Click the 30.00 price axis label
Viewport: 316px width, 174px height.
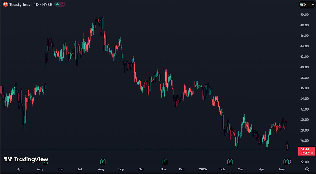click(x=304, y=120)
